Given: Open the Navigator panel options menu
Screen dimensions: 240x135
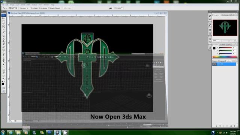Looking at the screenshot, I should tap(236, 15).
